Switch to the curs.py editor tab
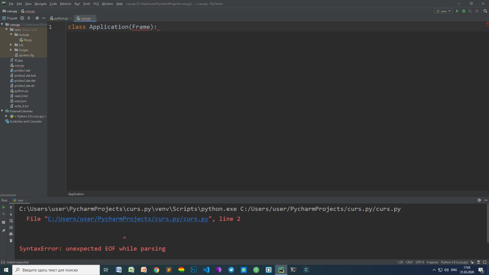The image size is (489, 275). [x=86, y=18]
